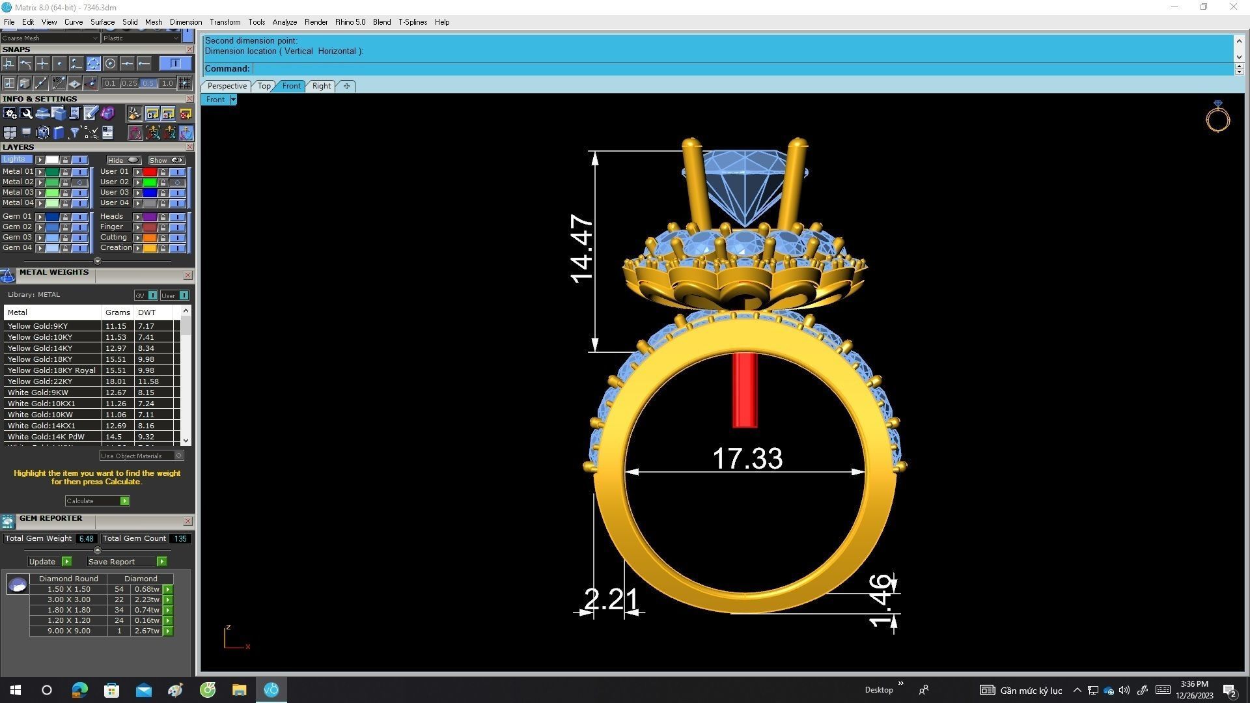Viewport: 1250px width, 703px height.
Task: Click the Hide layers button
Action: [x=124, y=160]
